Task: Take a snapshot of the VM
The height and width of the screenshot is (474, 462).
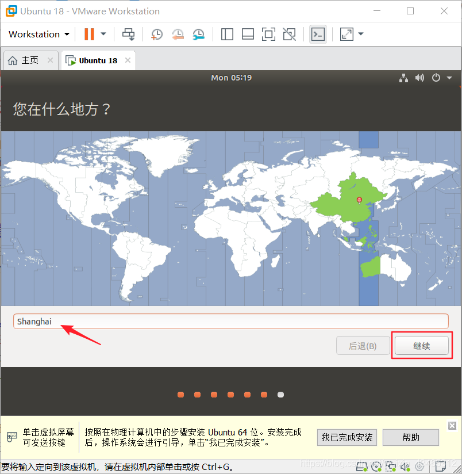Action: (157, 34)
